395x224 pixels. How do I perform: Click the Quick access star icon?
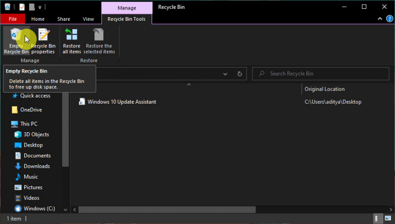click(15, 96)
